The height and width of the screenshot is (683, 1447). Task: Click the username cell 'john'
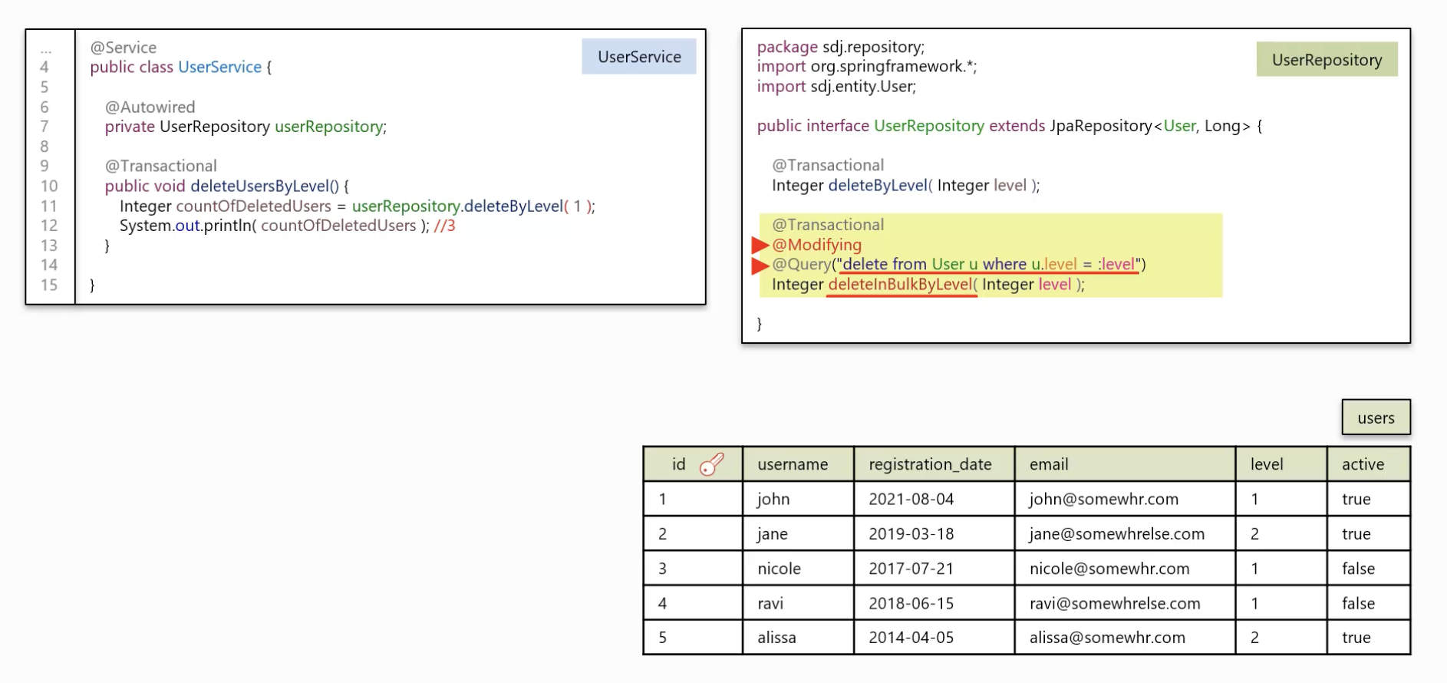798,499
